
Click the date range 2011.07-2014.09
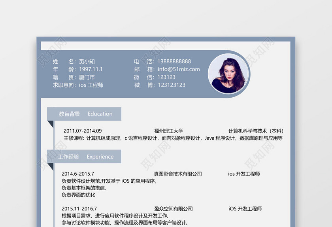tap(83, 131)
